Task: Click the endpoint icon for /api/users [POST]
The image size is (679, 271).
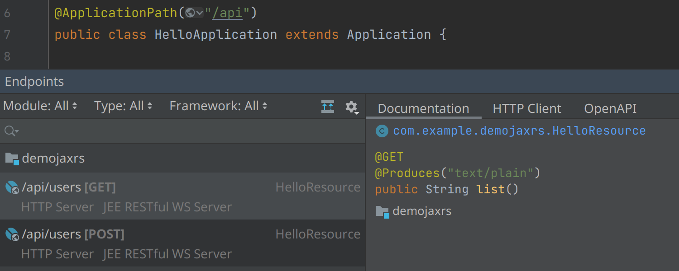Action: point(12,234)
